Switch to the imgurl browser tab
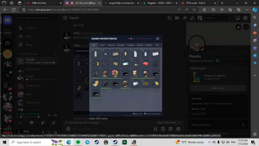 (x=122, y=3)
